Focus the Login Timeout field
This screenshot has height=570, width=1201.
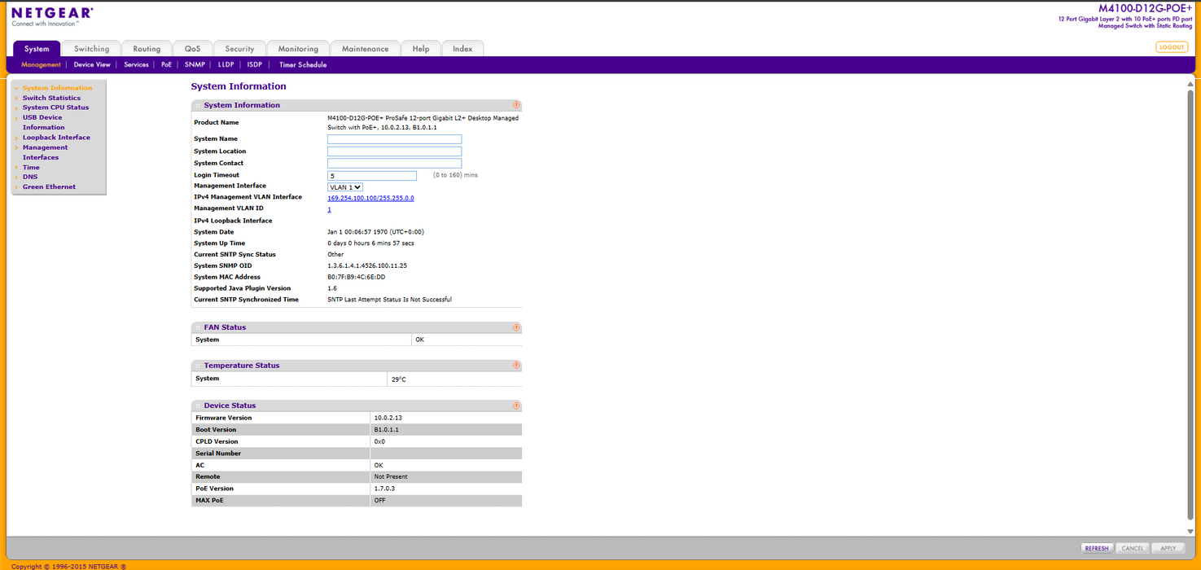tap(372, 176)
